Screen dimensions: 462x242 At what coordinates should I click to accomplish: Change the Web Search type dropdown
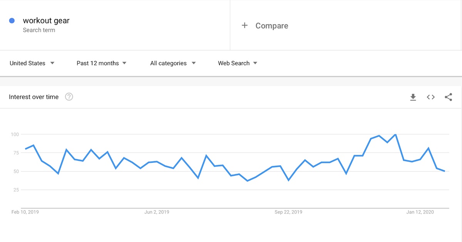point(238,63)
